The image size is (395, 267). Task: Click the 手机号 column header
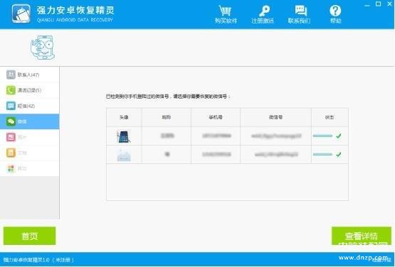click(x=216, y=117)
